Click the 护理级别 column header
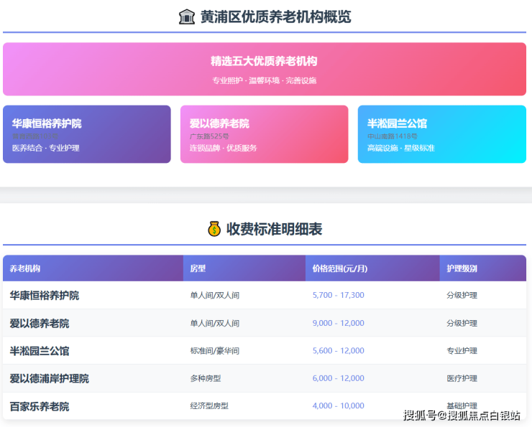The image size is (532, 427). click(x=462, y=268)
